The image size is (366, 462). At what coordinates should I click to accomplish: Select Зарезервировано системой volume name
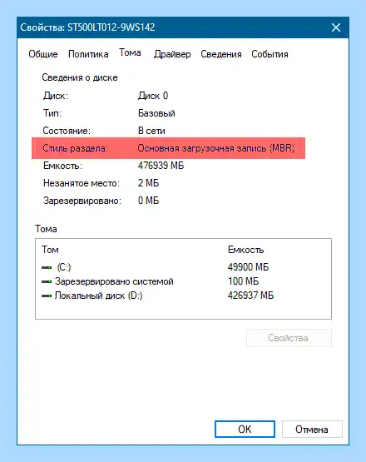(x=114, y=281)
